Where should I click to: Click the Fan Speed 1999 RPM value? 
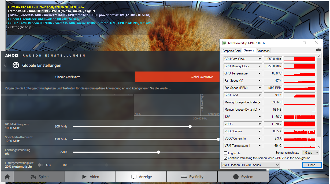(x=273, y=88)
